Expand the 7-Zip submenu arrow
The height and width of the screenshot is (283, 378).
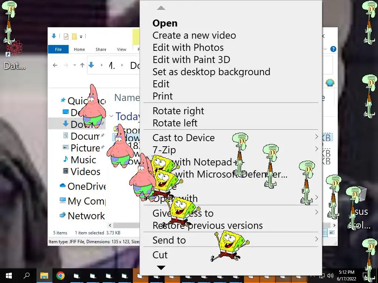pos(316,149)
